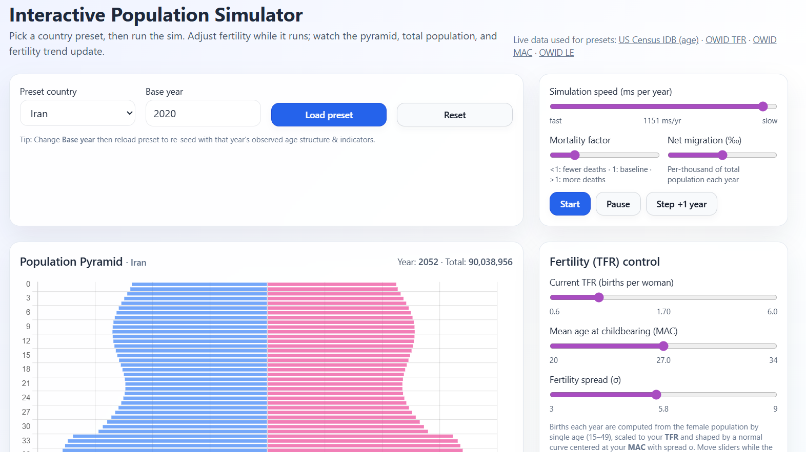This screenshot has height=452, width=806.
Task: Start the population simulation
Action: tap(570, 204)
